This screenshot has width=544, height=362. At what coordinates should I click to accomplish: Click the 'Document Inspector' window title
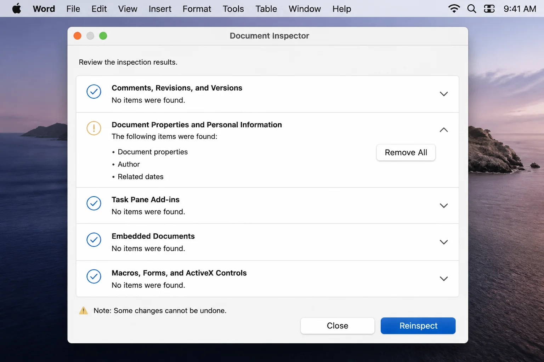(270, 36)
